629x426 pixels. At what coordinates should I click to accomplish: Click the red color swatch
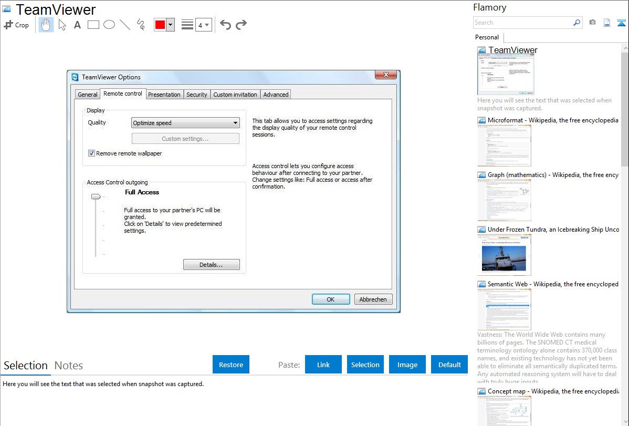pos(160,25)
